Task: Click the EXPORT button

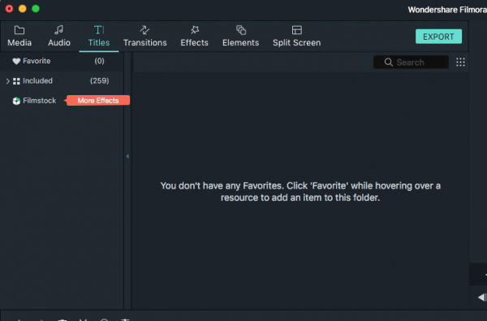Action: pyautogui.click(x=438, y=37)
